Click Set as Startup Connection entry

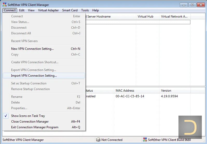(x=44, y=83)
